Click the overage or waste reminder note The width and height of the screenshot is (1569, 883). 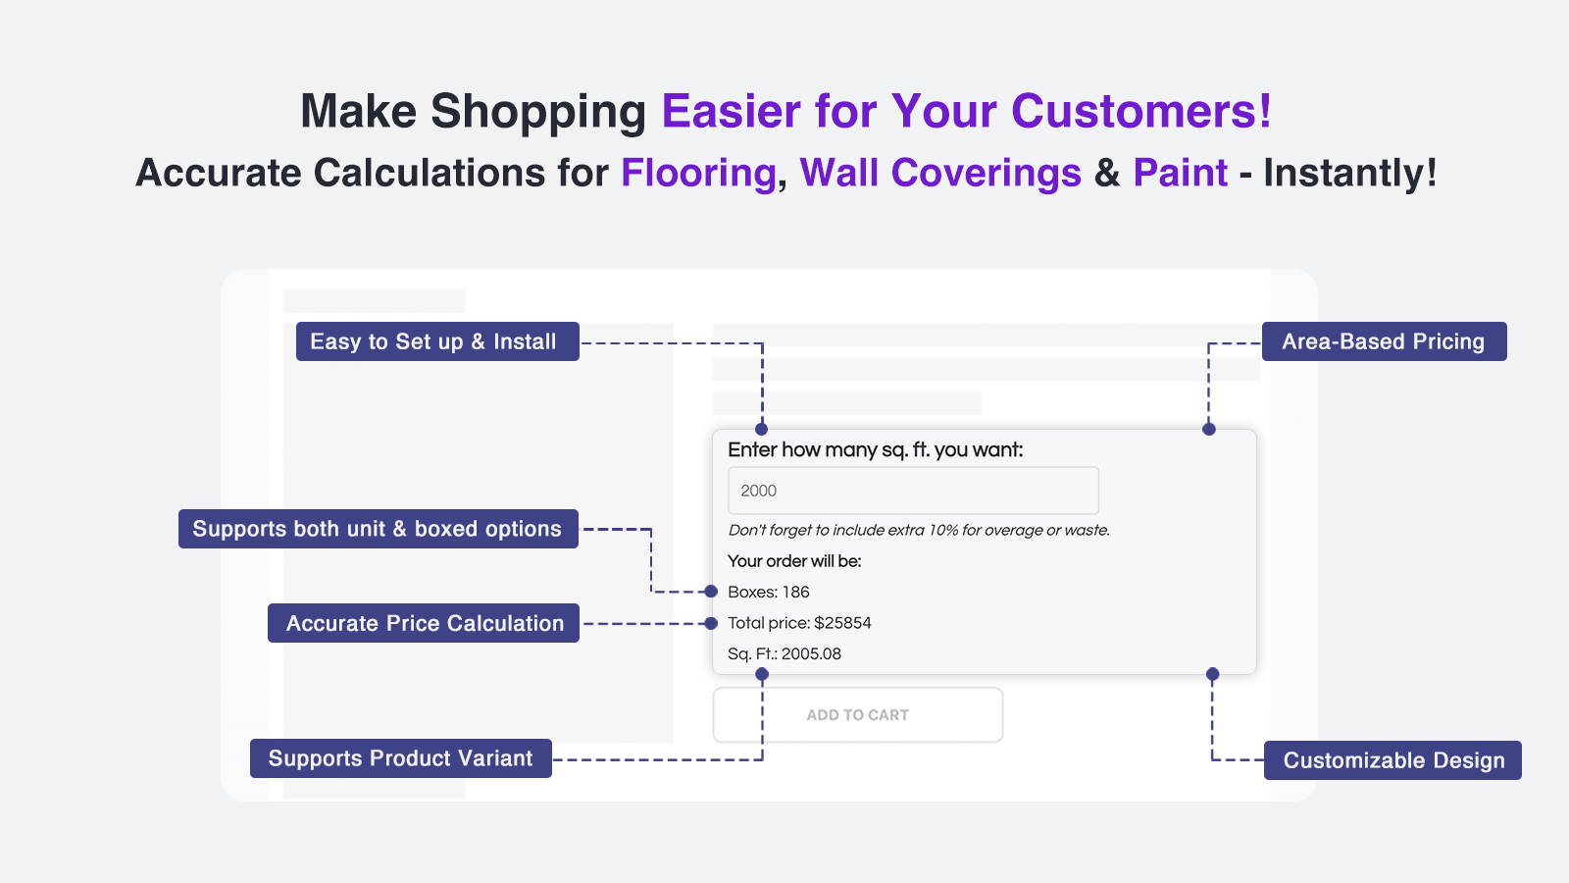pyautogui.click(x=919, y=530)
